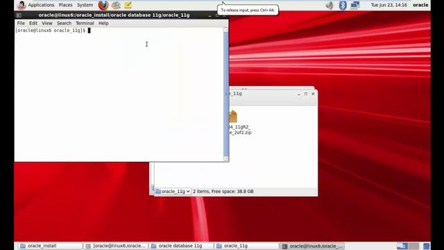This screenshot has height=250, width=444.
Task: Switch to oracle database 11g taskbar window
Action: coord(181,246)
